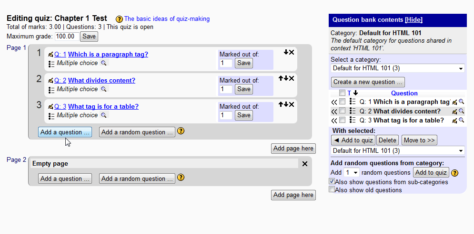Image resolution: width=474 pixels, height=234 pixels.
Task: Enable Also show old questions
Action: [332, 190]
